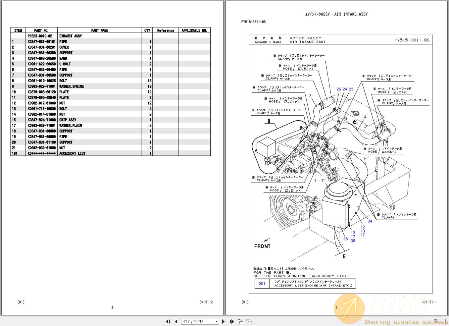This screenshot has height=326, width=449.
Task: Select part number KD901-711-10030
Action: [x=41, y=109]
